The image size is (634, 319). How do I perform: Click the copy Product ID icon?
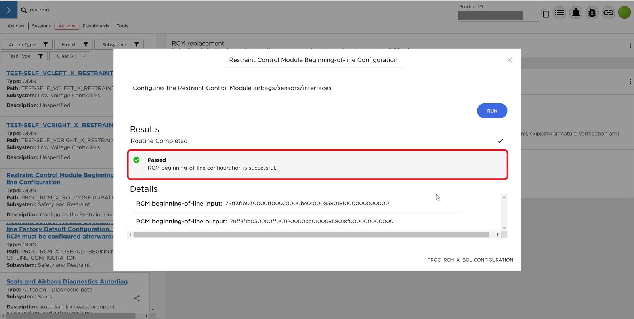545,13
